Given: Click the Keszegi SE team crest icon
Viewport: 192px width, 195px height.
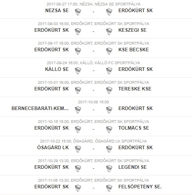Looking at the screenshot, I should coord(109,31).
